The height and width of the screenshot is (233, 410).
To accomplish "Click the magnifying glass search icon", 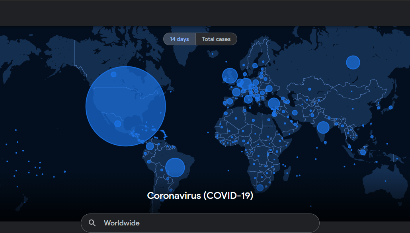I will pyautogui.click(x=92, y=223).
